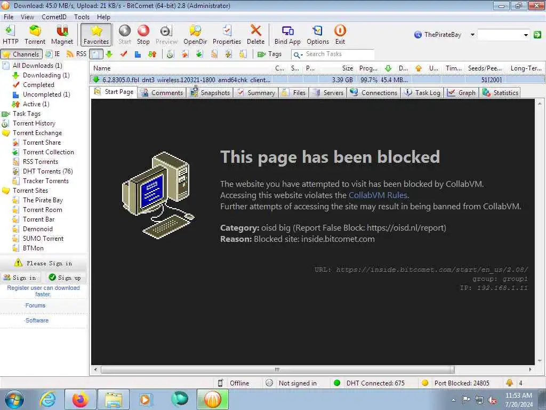Click the HTTP download toolbar icon

click(10, 35)
